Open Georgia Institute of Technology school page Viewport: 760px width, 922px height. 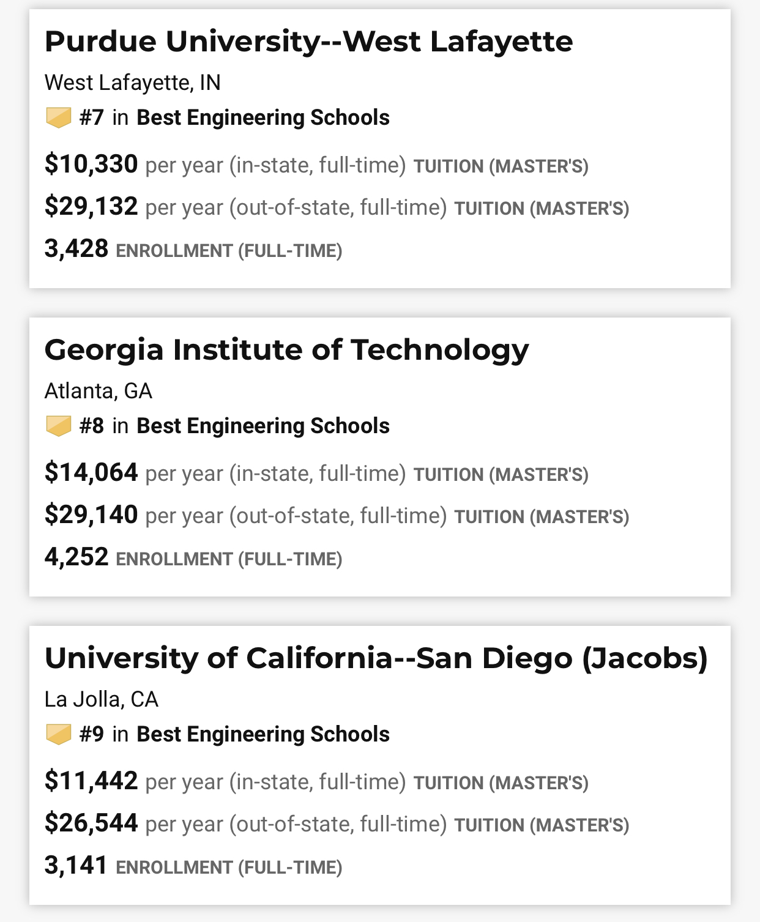click(286, 350)
